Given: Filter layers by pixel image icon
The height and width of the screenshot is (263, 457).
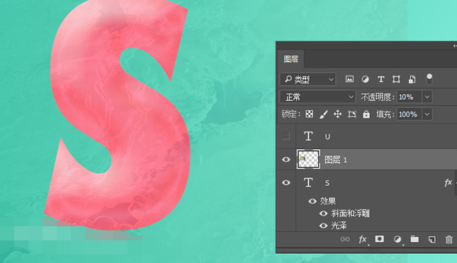Looking at the screenshot, I should pos(349,79).
